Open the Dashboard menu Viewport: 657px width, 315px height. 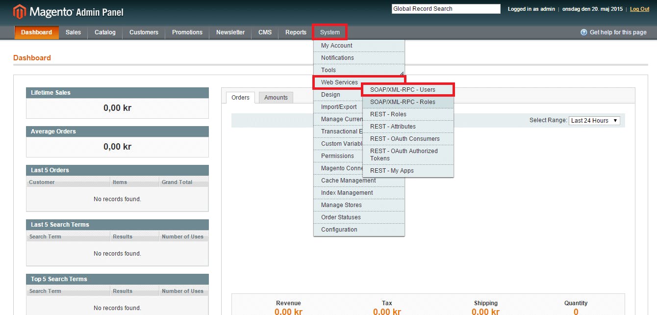pyautogui.click(x=36, y=32)
